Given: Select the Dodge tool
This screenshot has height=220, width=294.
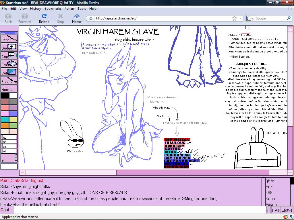Looking at the screenshot, I should pos(9,47).
